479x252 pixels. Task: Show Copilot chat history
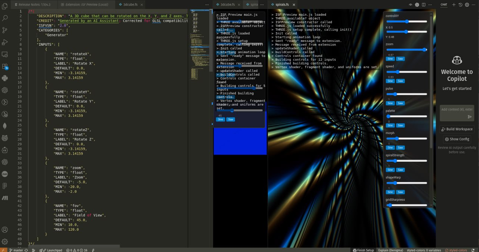[460, 4]
